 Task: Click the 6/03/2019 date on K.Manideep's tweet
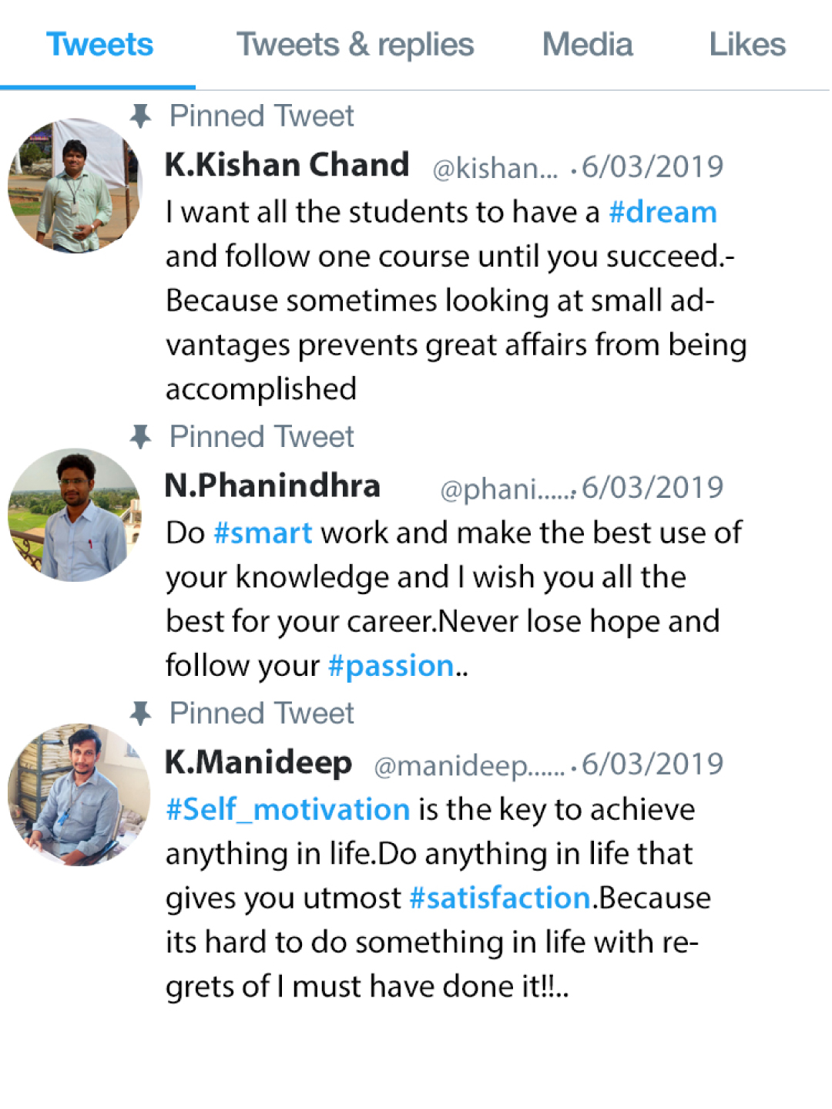pos(653,764)
